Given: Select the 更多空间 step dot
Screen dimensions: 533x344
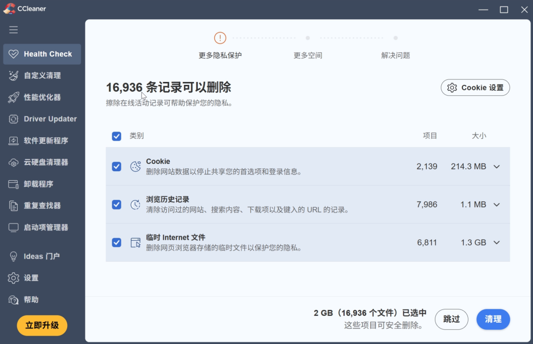Looking at the screenshot, I should [307, 38].
